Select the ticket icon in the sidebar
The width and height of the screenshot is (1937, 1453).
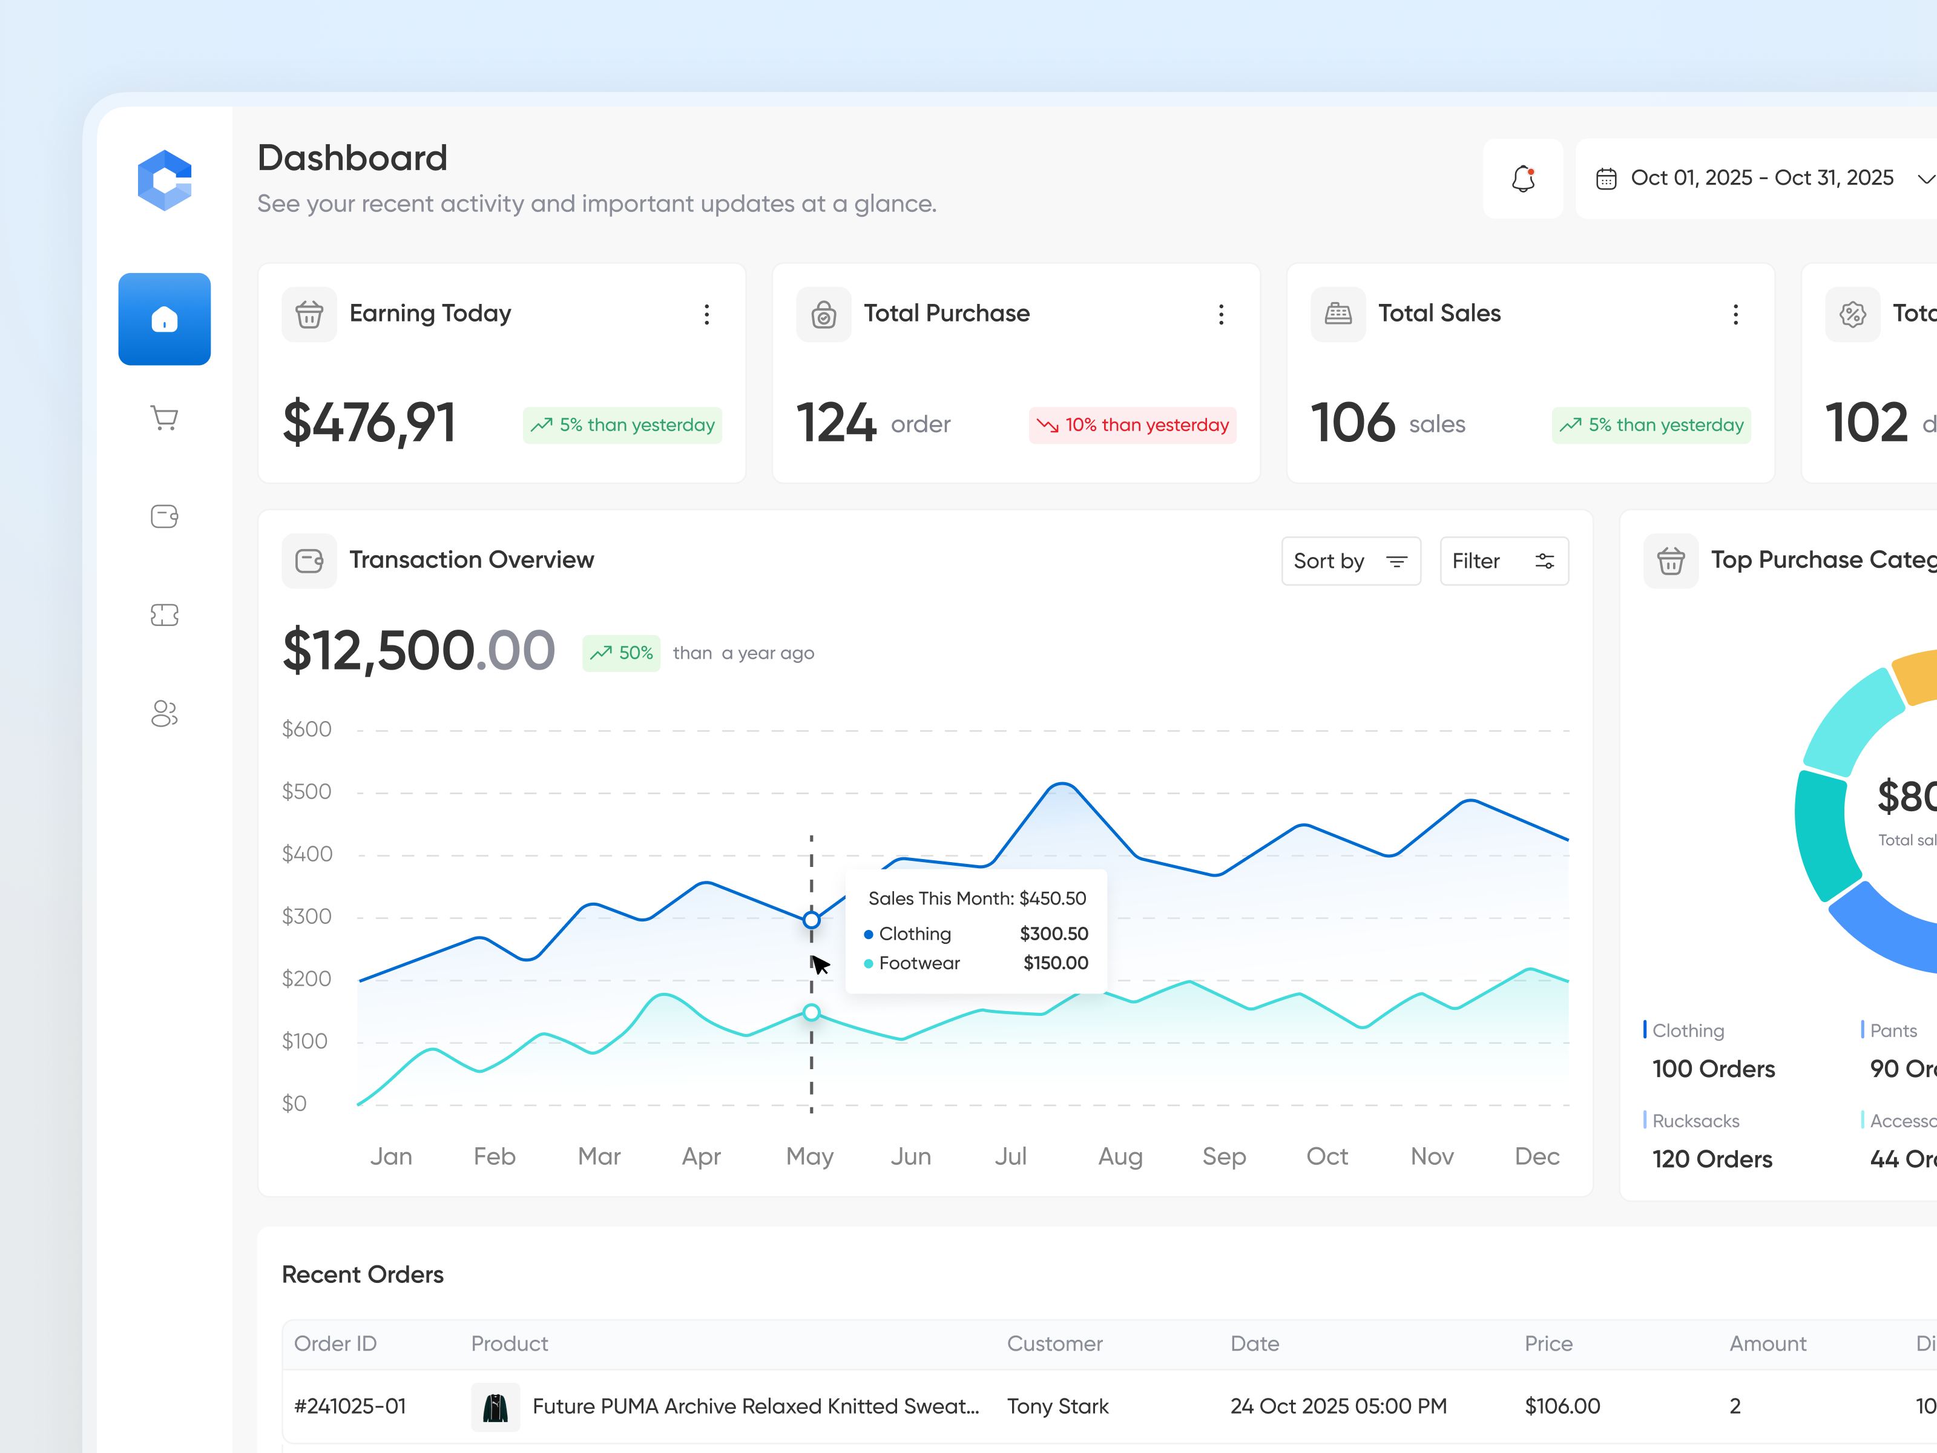tap(164, 615)
